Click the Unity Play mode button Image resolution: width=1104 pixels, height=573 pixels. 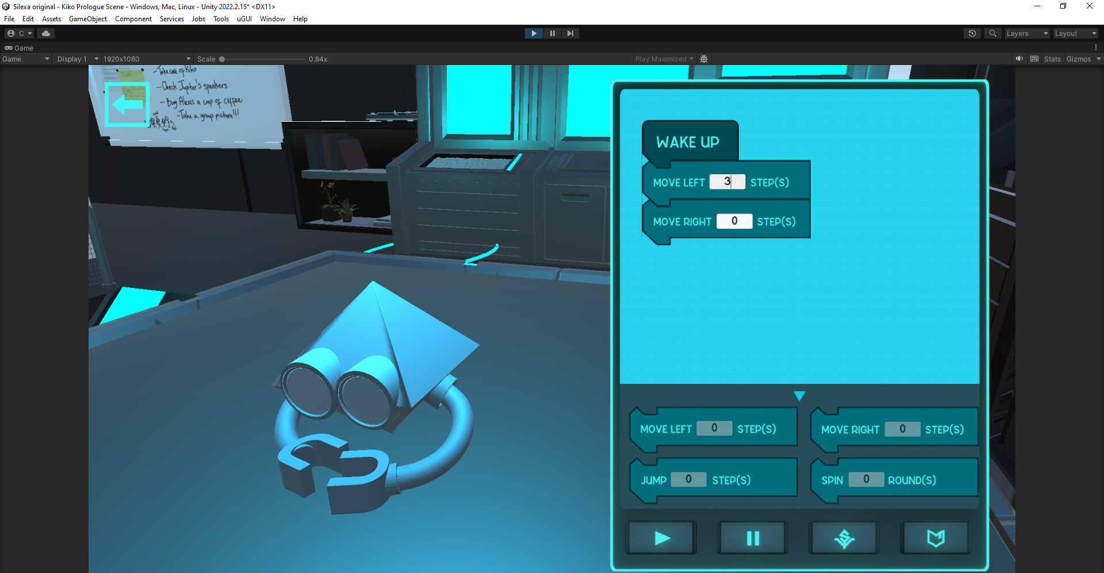pyautogui.click(x=534, y=33)
